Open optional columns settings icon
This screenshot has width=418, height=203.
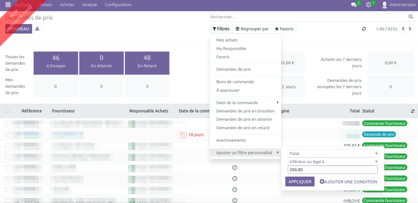pos(413,111)
